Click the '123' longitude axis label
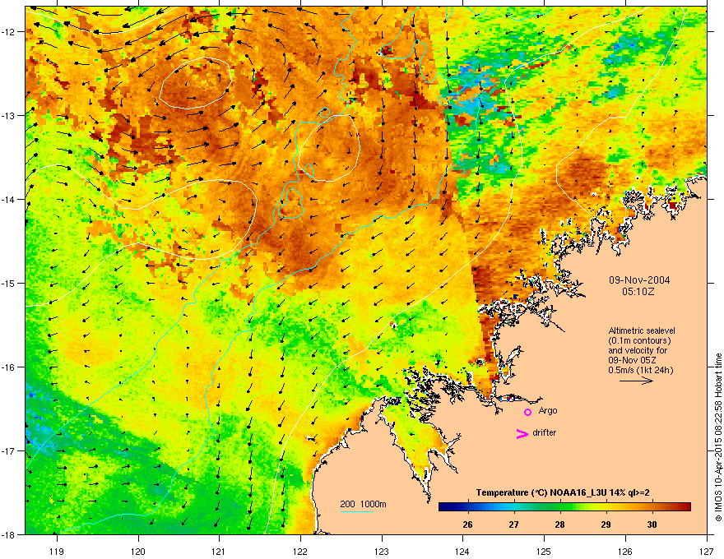 pyautogui.click(x=382, y=551)
